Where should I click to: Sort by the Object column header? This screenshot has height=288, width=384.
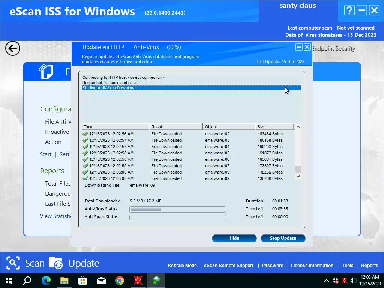pos(229,127)
